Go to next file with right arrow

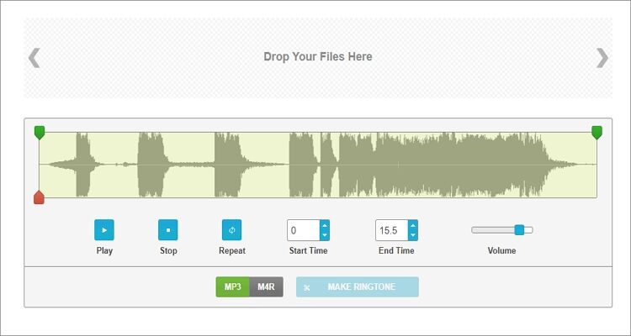pos(602,57)
